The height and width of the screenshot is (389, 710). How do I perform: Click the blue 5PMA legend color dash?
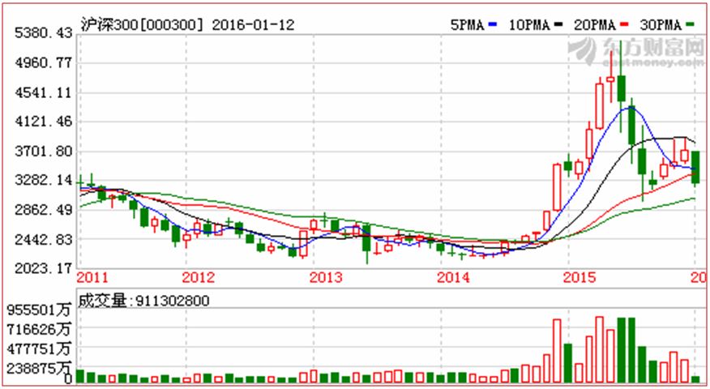coord(493,24)
